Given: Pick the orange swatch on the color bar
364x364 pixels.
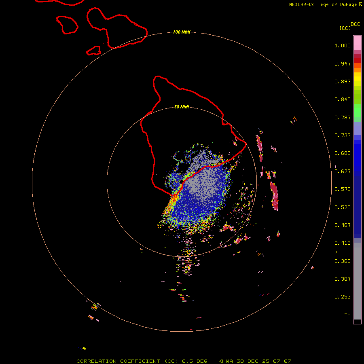Looking at the screenshot, I should click(357, 70).
